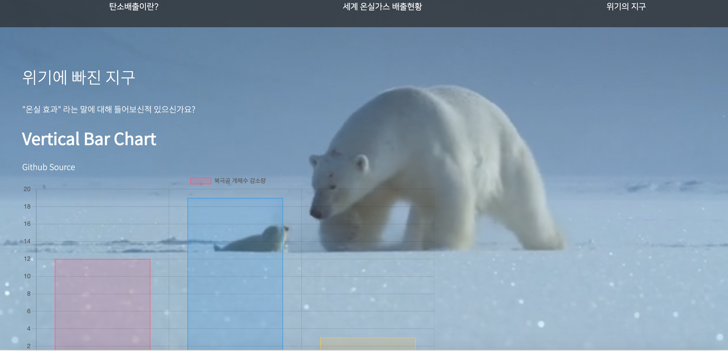Click the pink bar in the chart

[x=102, y=304]
